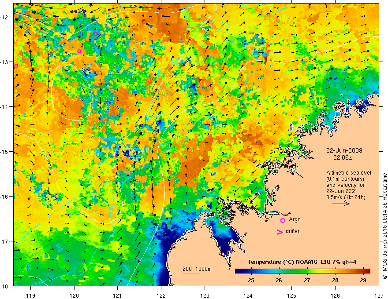The height and width of the screenshot is (299, 388).
Task: Click the IMOS copyright timestamp text
Action: (x=384, y=226)
